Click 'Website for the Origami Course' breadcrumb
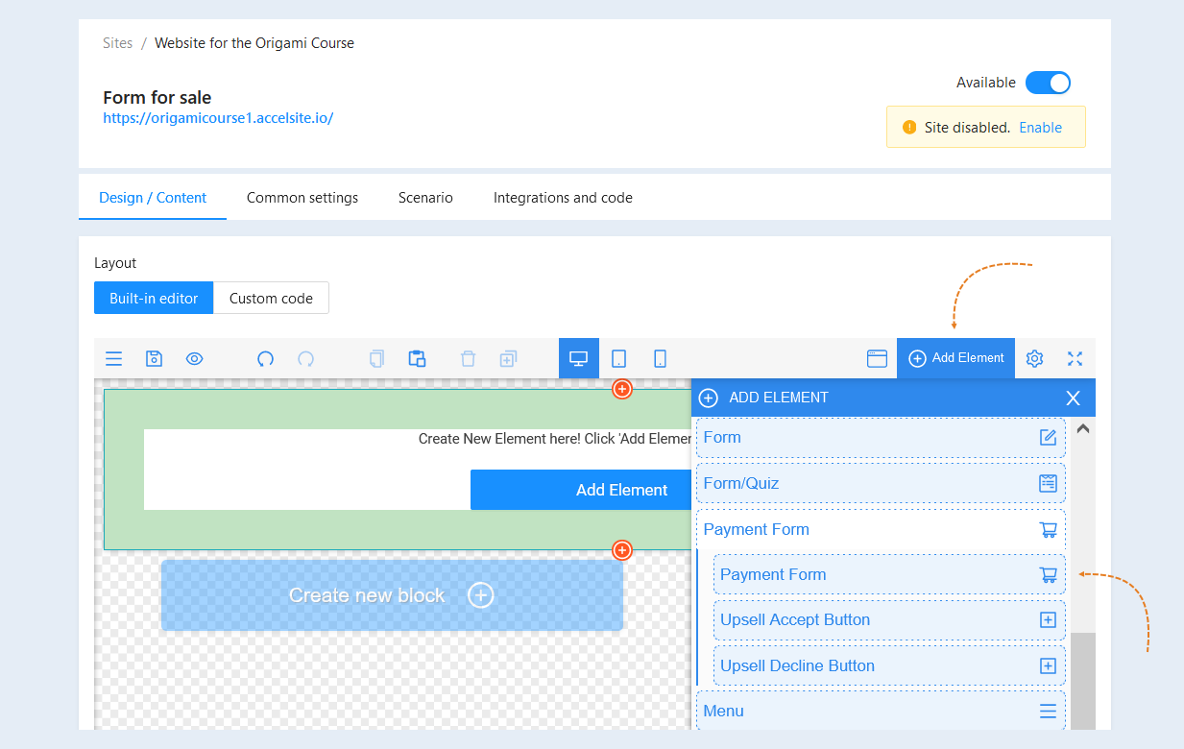 [x=254, y=43]
